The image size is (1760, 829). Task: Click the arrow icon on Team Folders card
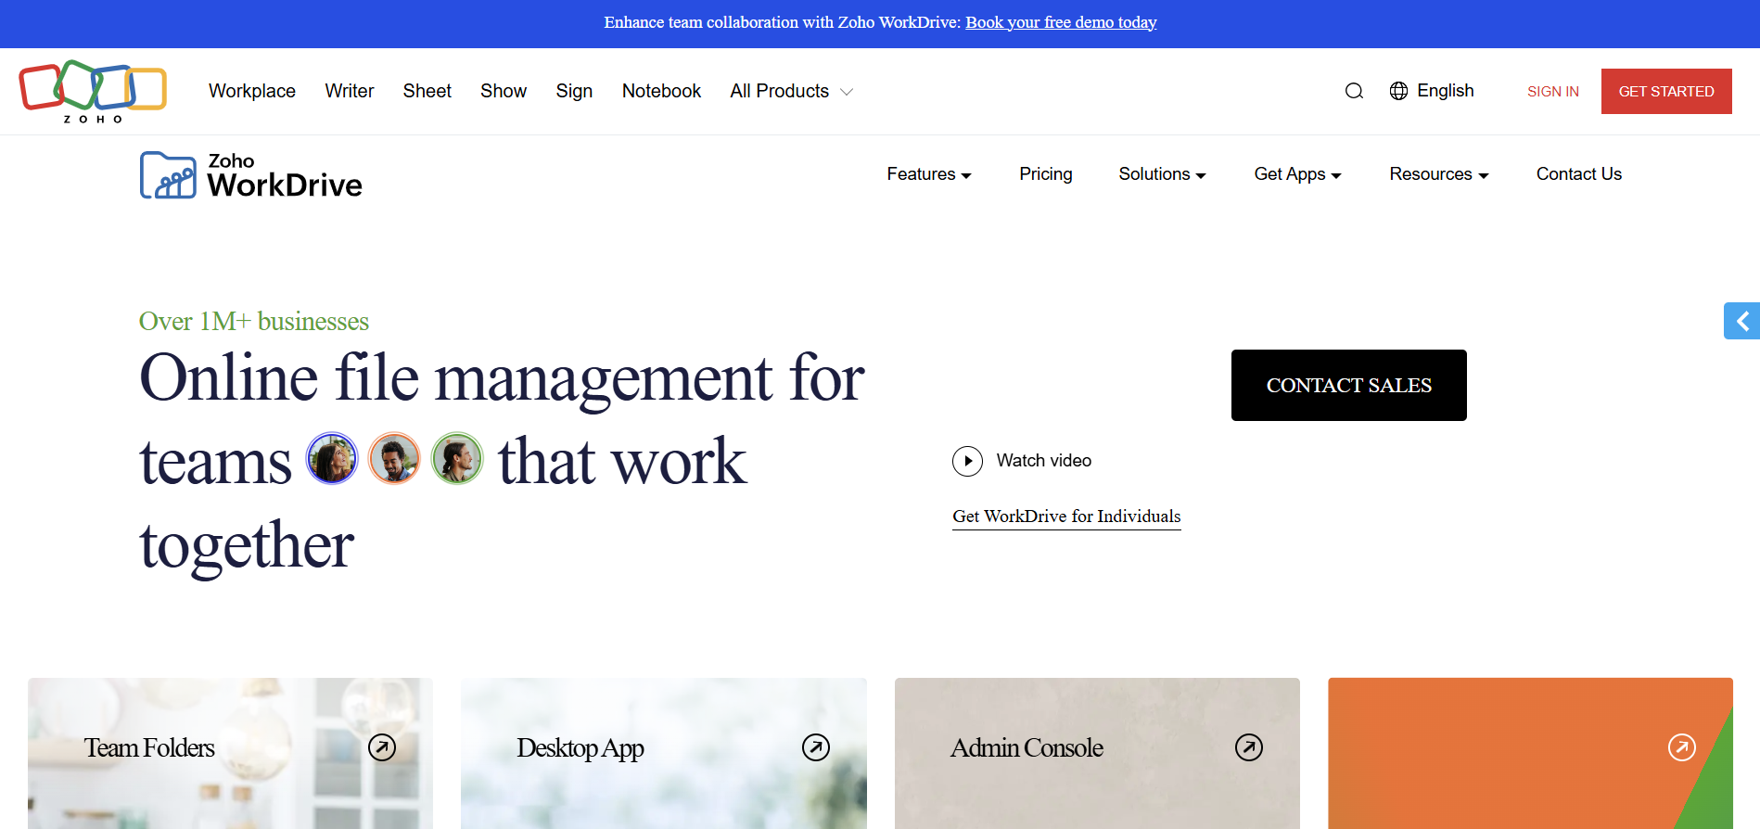[x=382, y=747]
